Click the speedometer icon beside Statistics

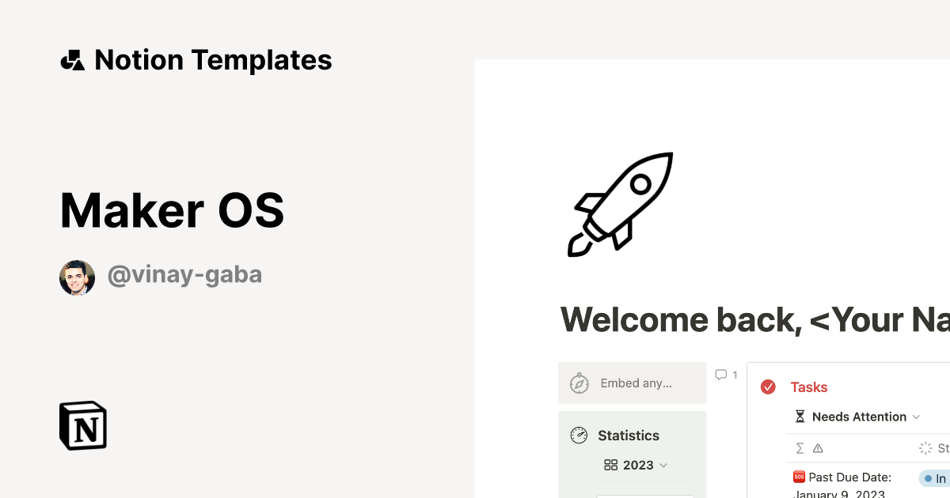pos(579,434)
